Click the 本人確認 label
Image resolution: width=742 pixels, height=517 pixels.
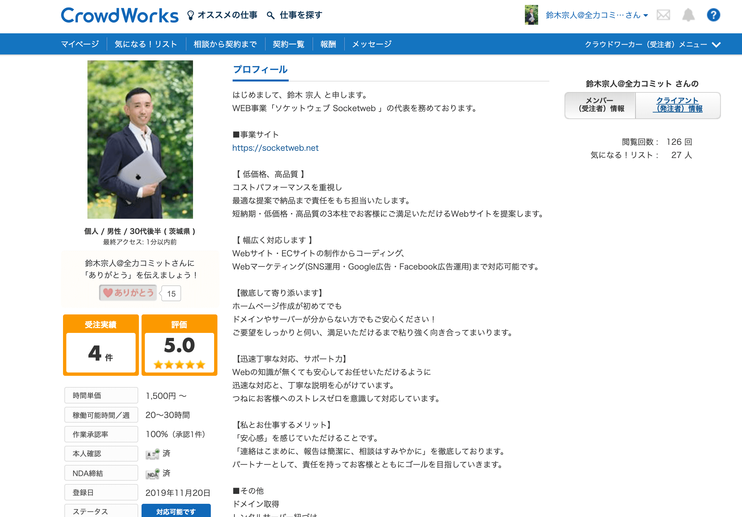coord(101,454)
